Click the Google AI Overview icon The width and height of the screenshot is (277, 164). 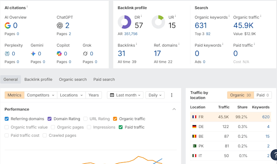[x=8, y=26]
